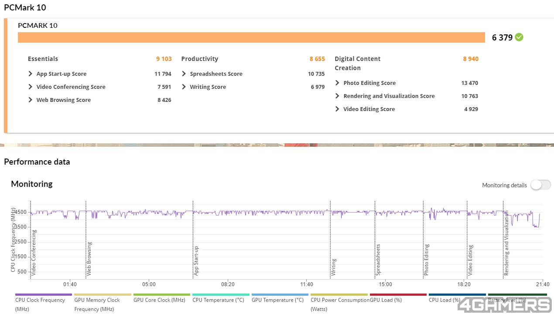Toggle the GPU Load legend series
The height and width of the screenshot is (314, 554).
[x=398, y=300]
